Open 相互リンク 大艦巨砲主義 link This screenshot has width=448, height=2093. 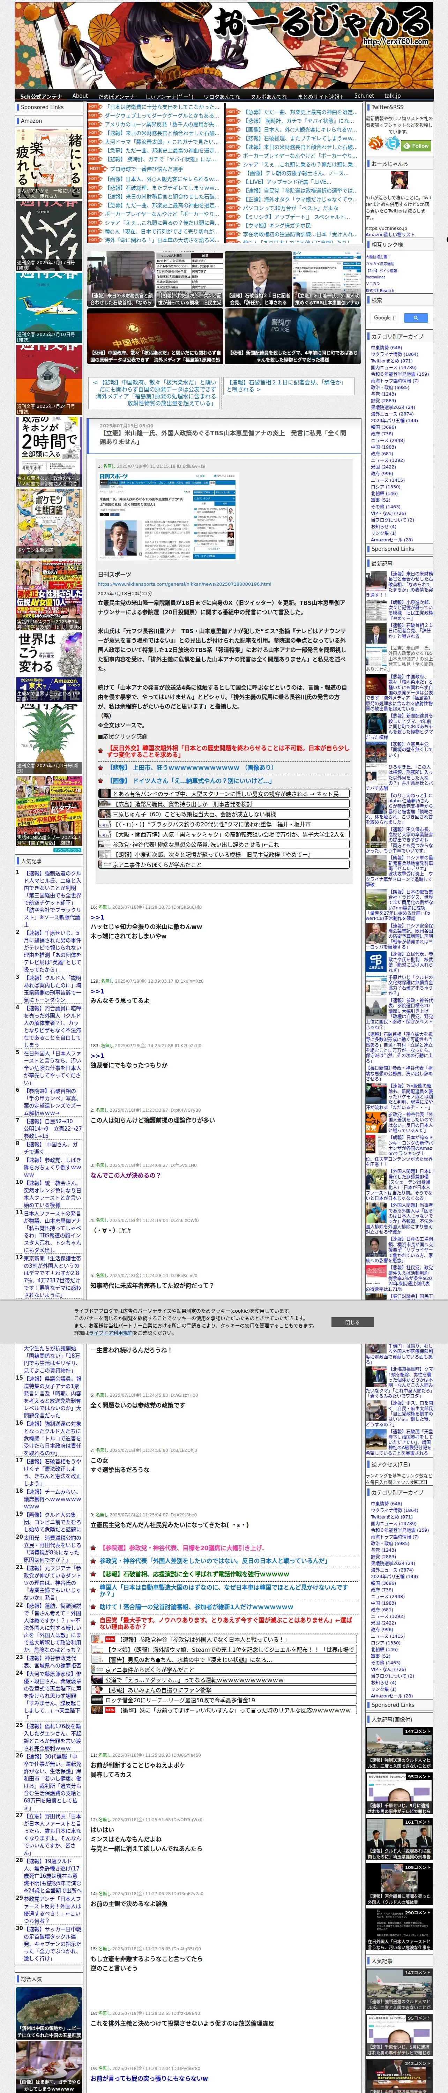click(x=378, y=257)
